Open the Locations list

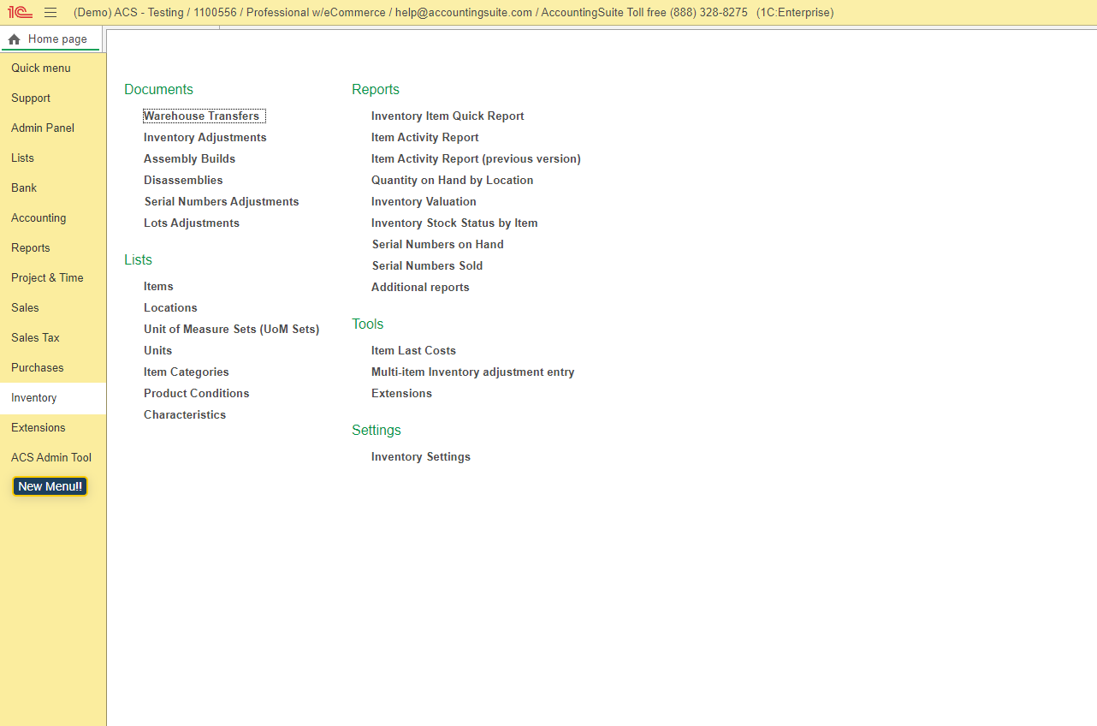point(170,308)
